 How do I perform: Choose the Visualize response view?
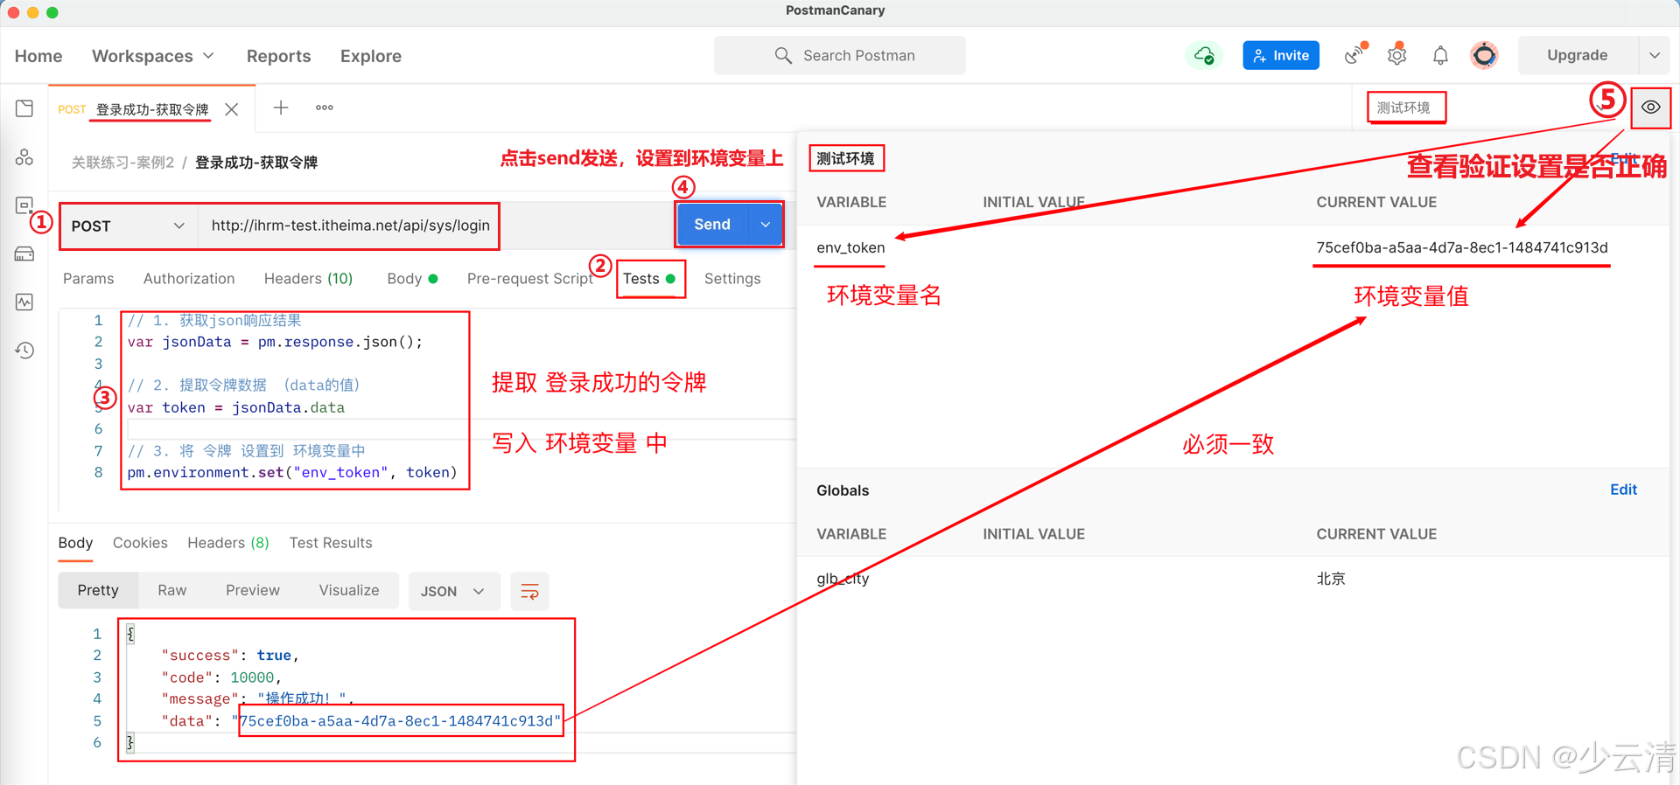click(x=349, y=591)
